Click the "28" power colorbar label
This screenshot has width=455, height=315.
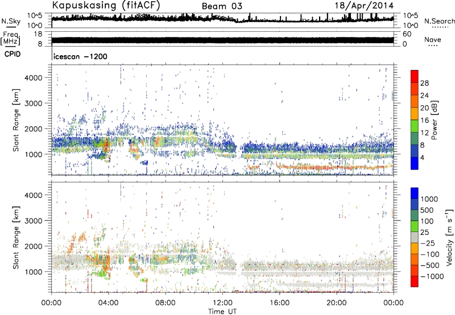pos(424,83)
